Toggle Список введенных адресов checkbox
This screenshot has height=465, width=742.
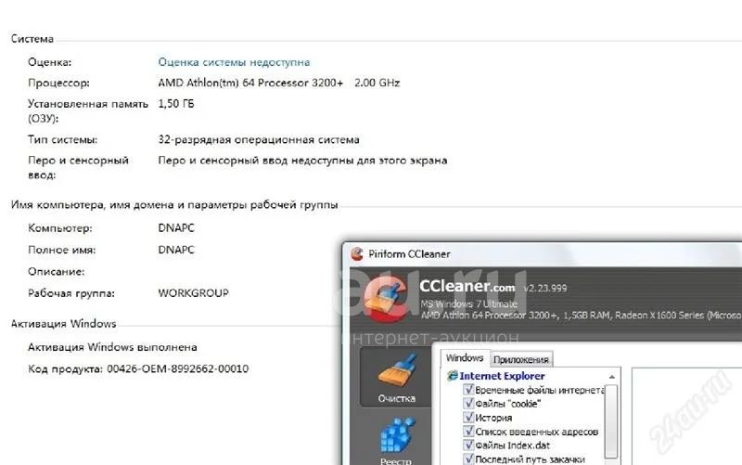coord(468,432)
